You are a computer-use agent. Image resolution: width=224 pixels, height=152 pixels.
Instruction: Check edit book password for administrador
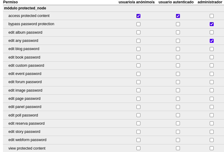coord(212,57)
